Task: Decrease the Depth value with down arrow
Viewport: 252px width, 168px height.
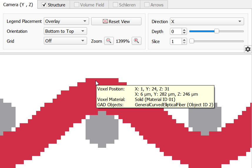Action: tap(184, 33)
